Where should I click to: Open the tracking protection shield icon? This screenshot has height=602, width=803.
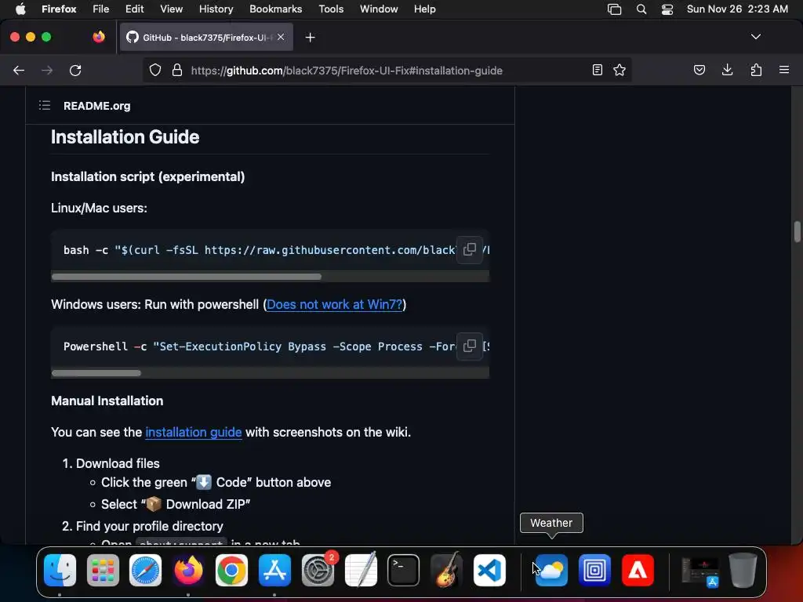coord(155,70)
